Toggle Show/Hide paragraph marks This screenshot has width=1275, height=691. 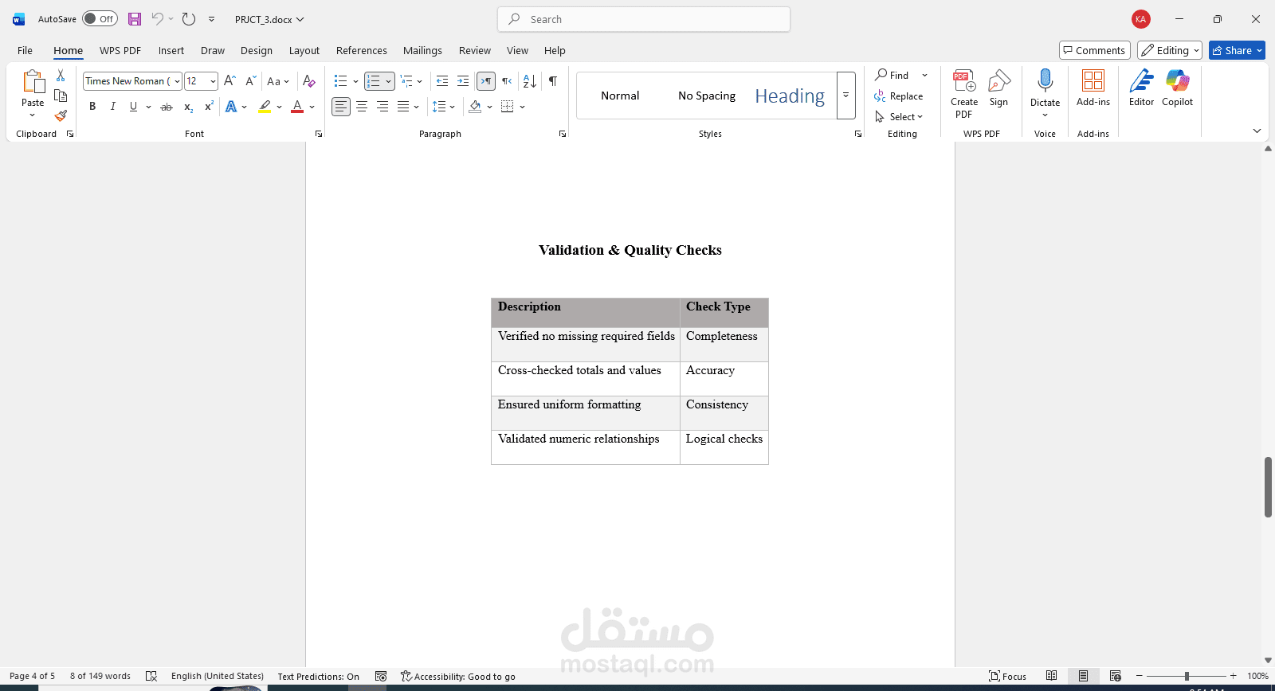point(553,81)
